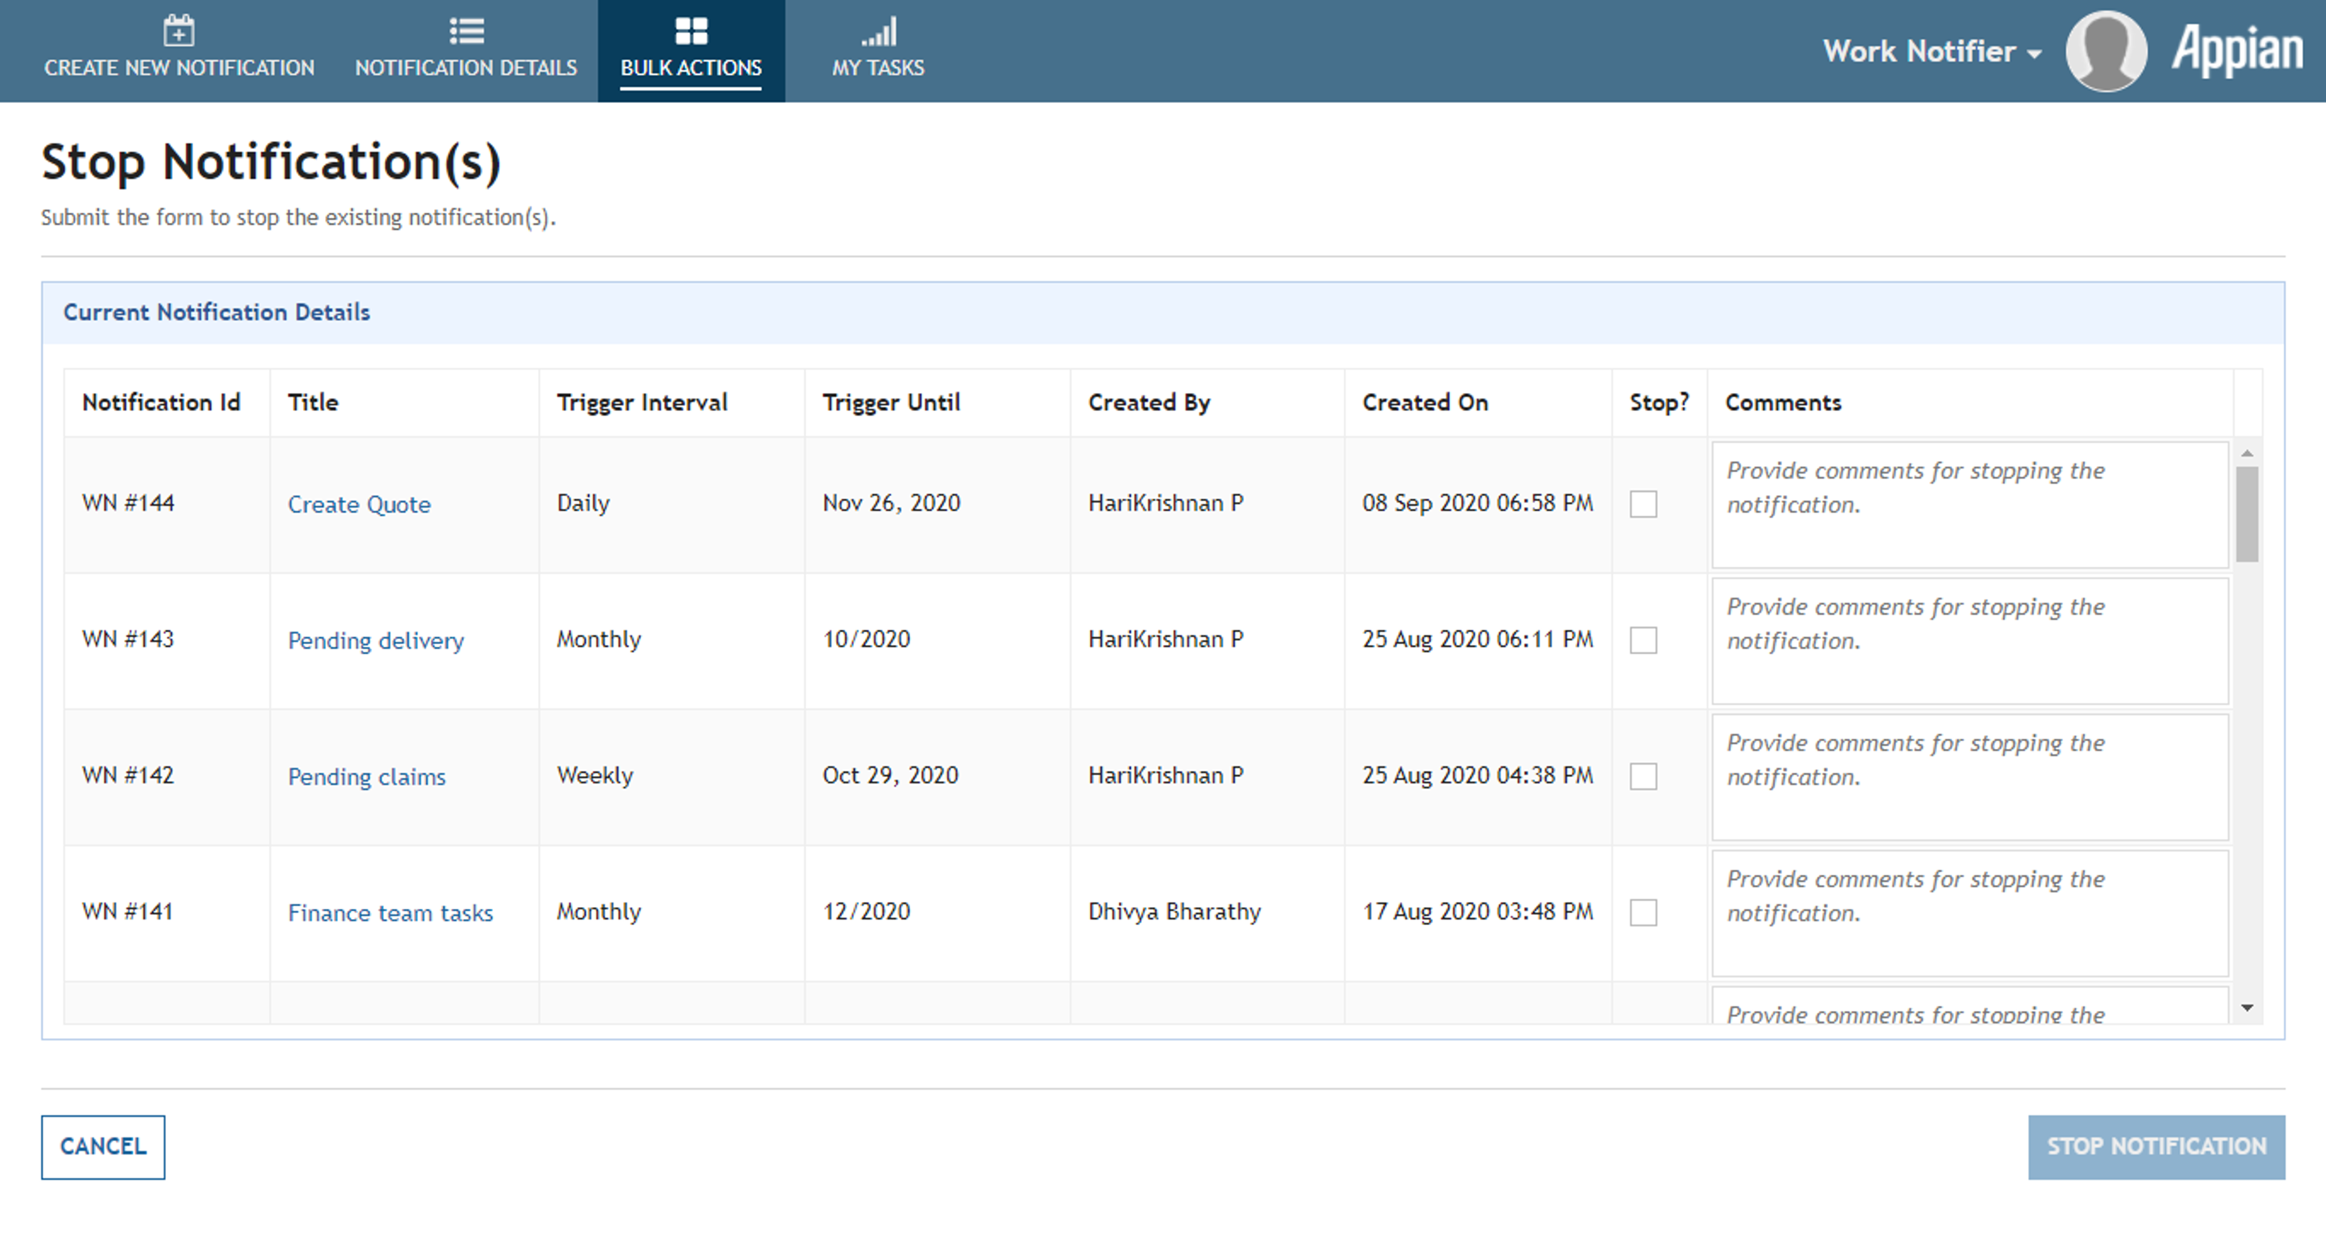Open the Pending claims link
2326x1246 pixels.
pos(366,777)
